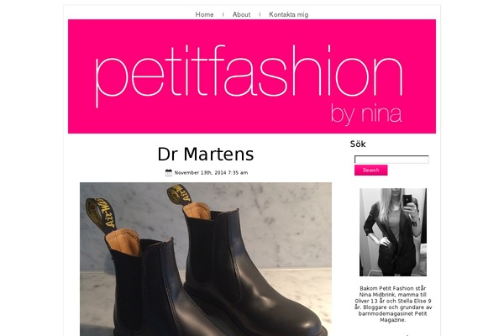
Task: Click the calendar icon beside post date
Action: coord(169,173)
